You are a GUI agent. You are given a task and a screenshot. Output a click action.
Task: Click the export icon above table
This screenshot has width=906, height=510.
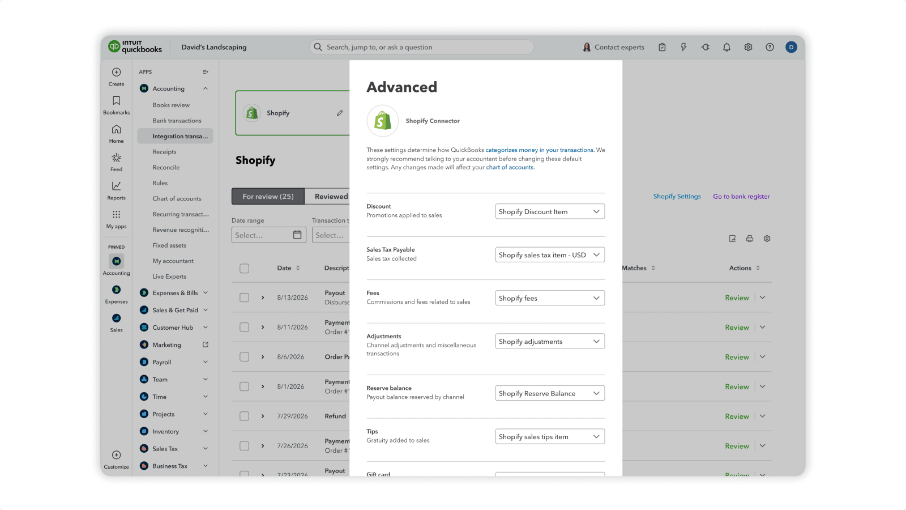[732, 239]
